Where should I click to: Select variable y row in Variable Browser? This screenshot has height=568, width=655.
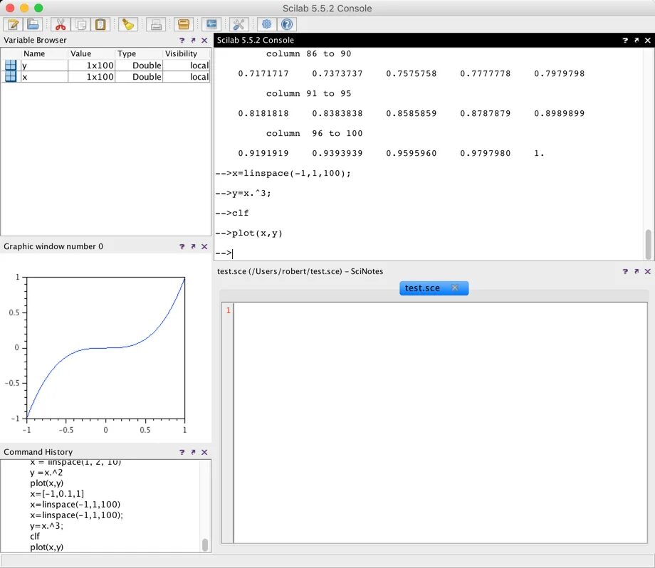(x=106, y=65)
